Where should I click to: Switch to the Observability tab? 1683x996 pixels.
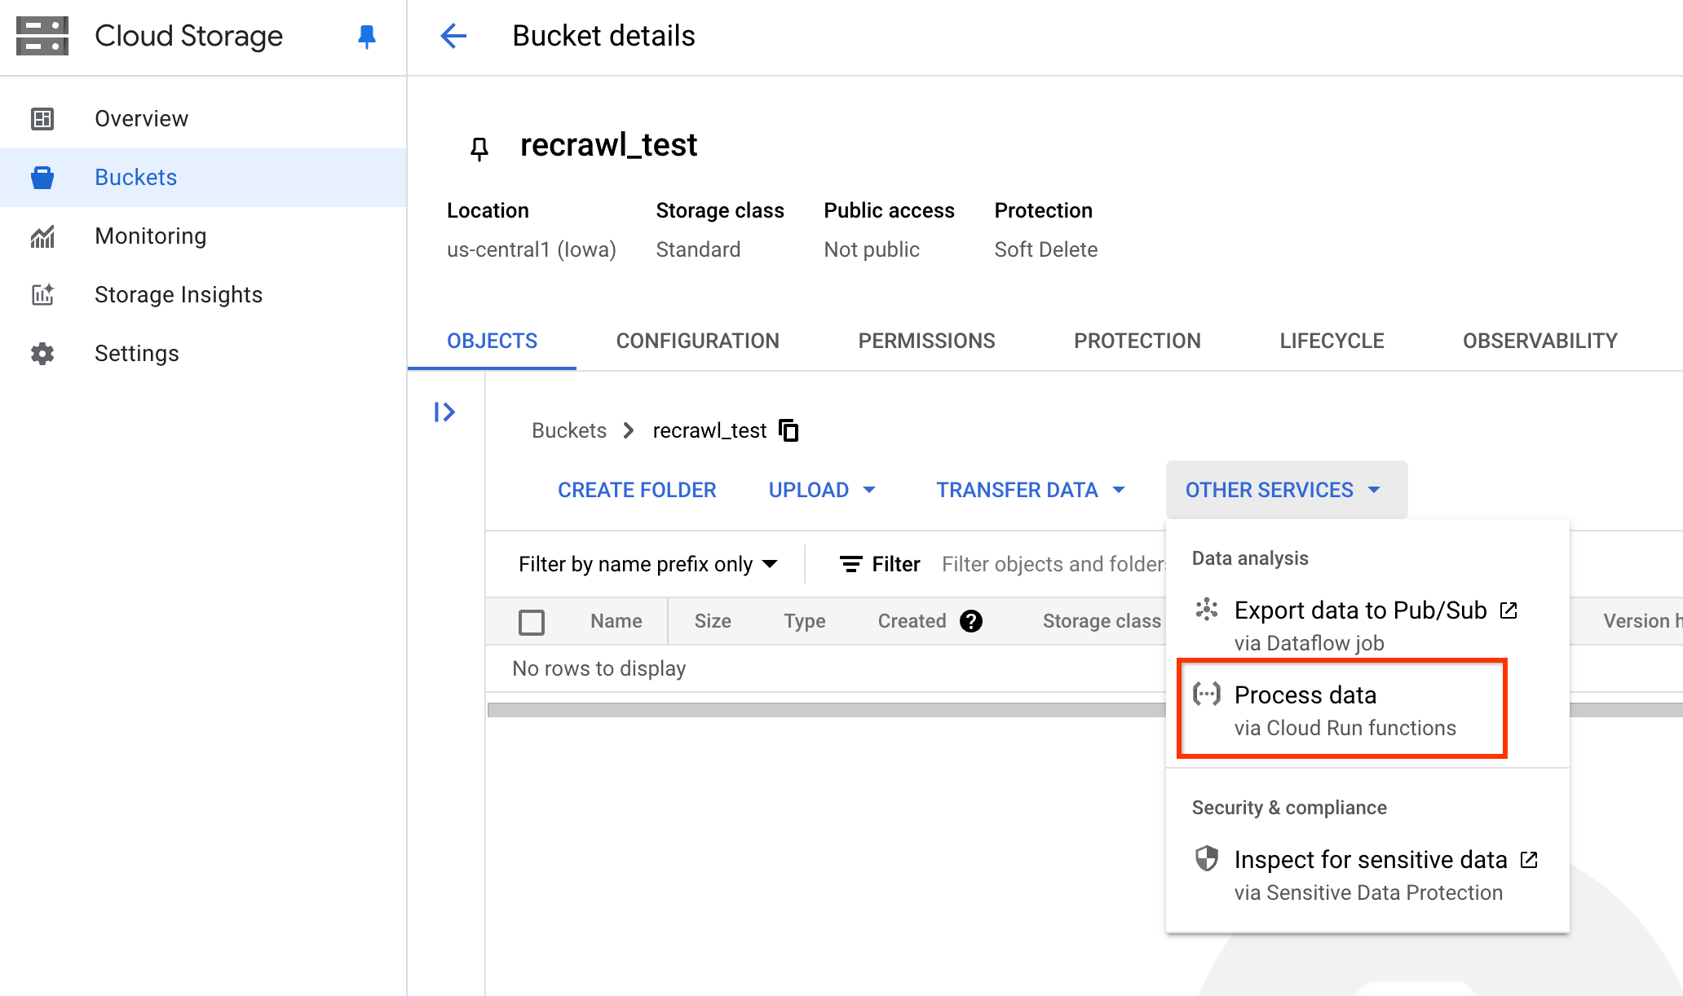pyautogui.click(x=1540, y=341)
